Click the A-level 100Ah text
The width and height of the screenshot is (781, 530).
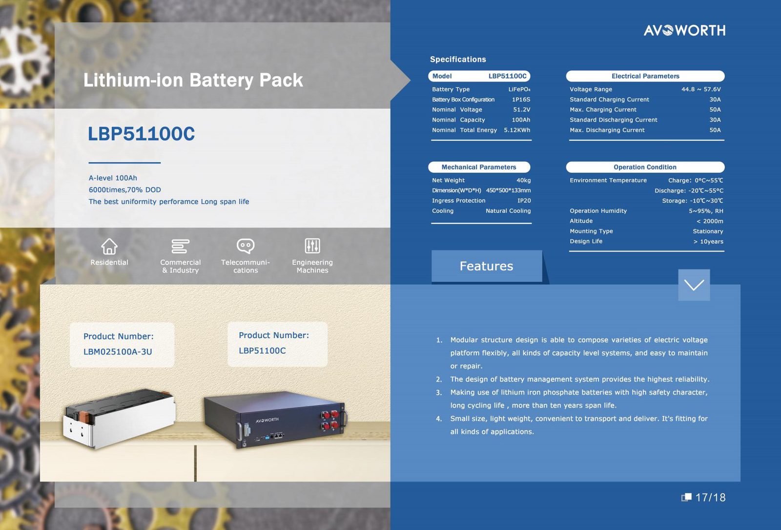click(113, 178)
